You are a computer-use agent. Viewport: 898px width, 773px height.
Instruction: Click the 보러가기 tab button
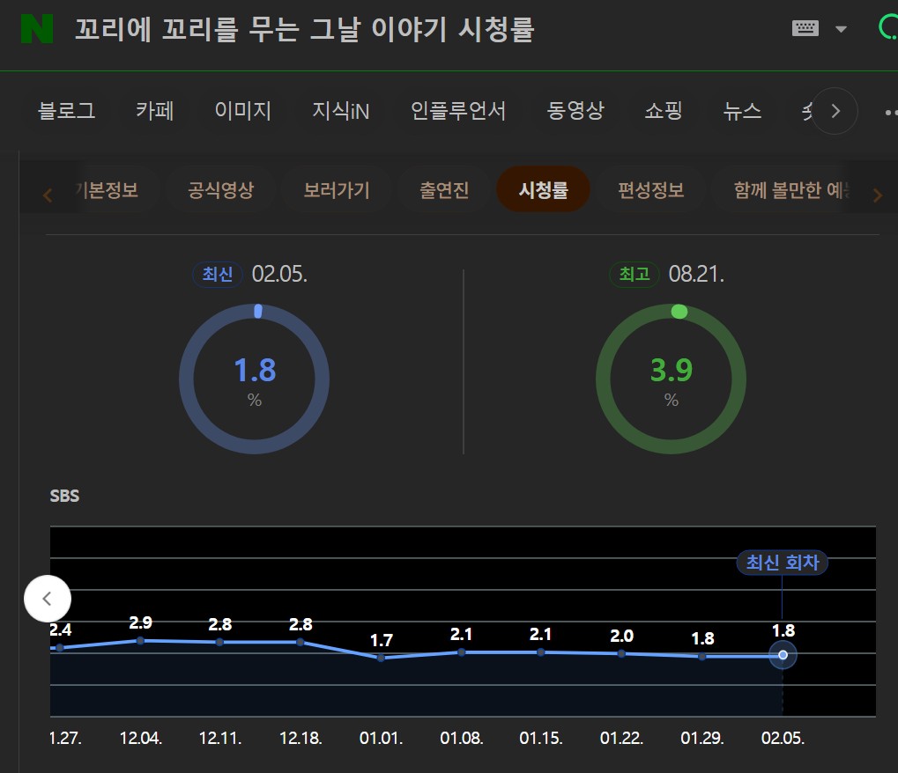point(337,190)
